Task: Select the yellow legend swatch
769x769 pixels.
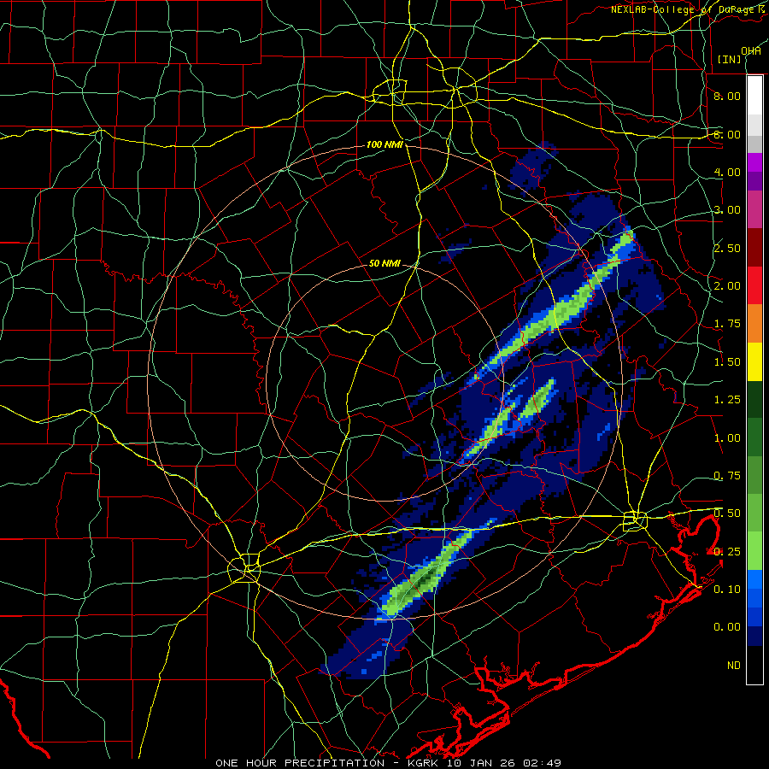Action: pyautogui.click(x=754, y=361)
